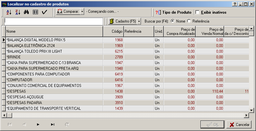Click code cell 1438

[113, 91]
